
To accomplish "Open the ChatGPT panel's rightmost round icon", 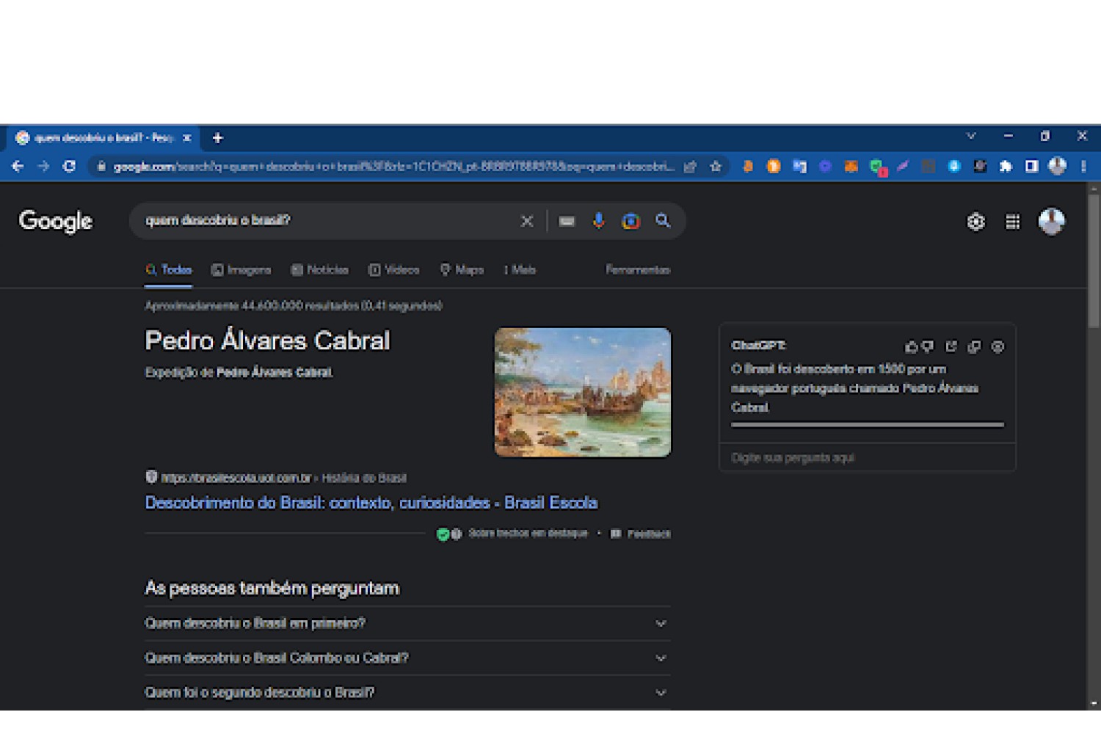I will [998, 346].
